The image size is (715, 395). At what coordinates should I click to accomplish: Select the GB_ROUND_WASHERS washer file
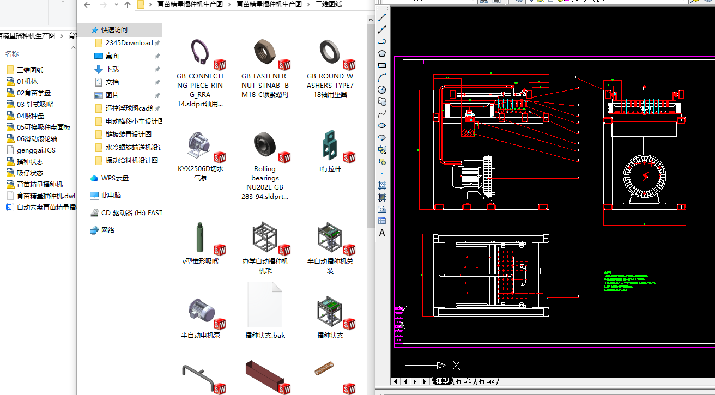click(x=330, y=69)
